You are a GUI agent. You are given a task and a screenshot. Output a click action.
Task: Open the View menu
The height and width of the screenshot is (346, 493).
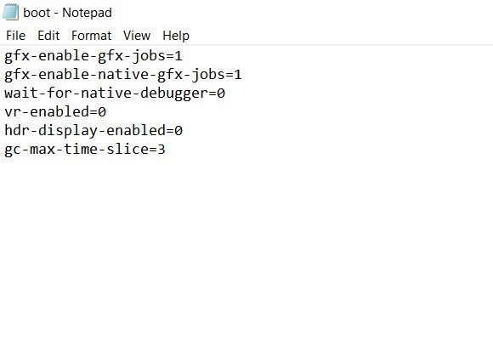(137, 36)
